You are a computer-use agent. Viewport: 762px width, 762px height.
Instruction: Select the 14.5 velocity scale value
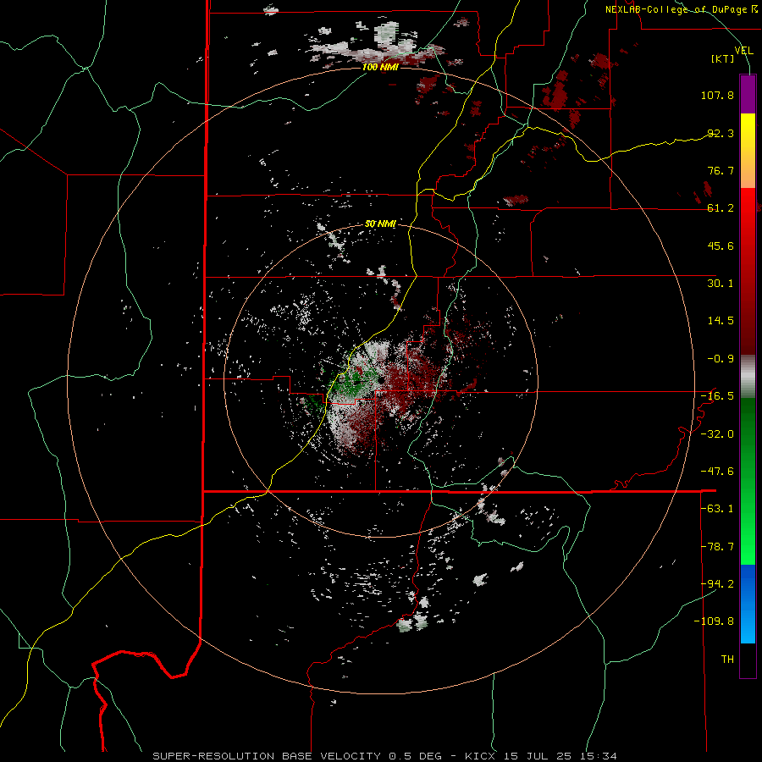721,321
